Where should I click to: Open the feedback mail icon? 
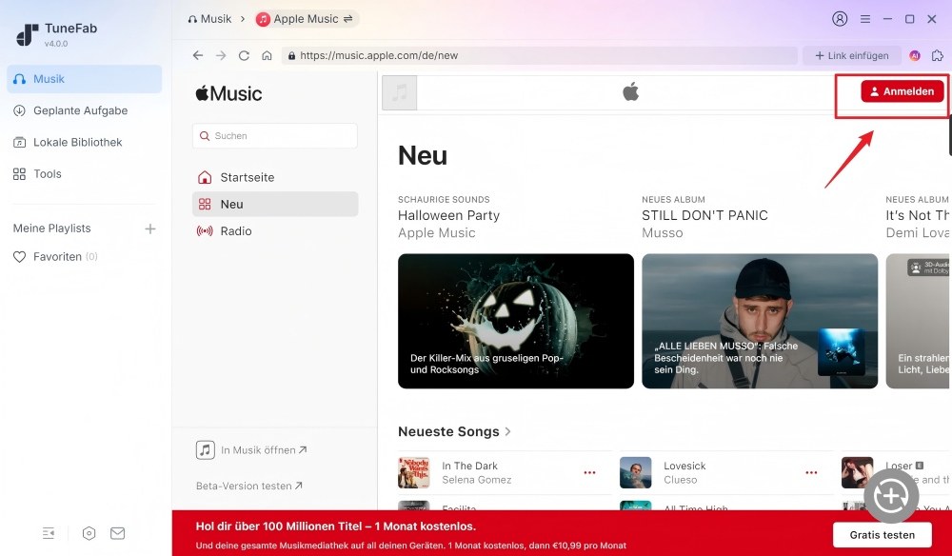pyautogui.click(x=118, y=533)
